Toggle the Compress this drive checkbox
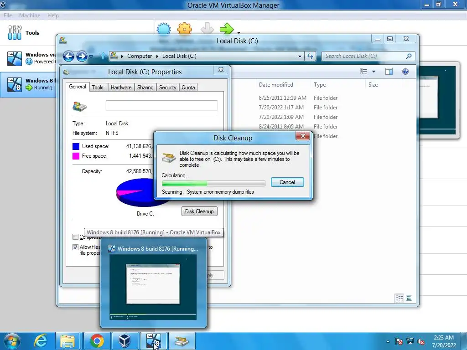 pos(75,237)
